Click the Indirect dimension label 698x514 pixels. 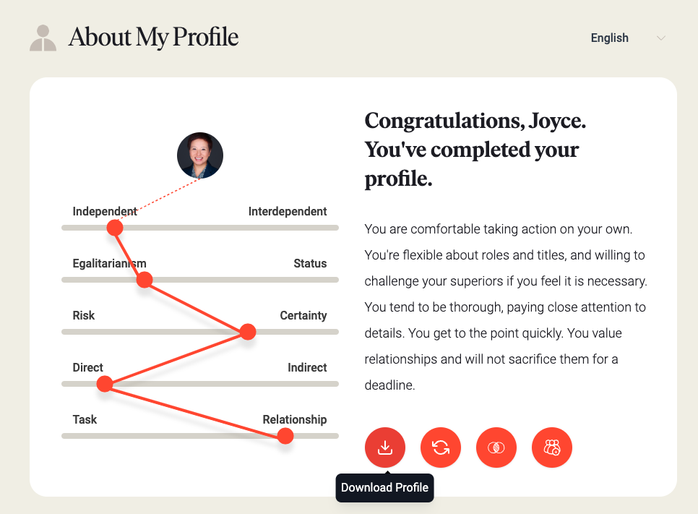tap(307, 367)
